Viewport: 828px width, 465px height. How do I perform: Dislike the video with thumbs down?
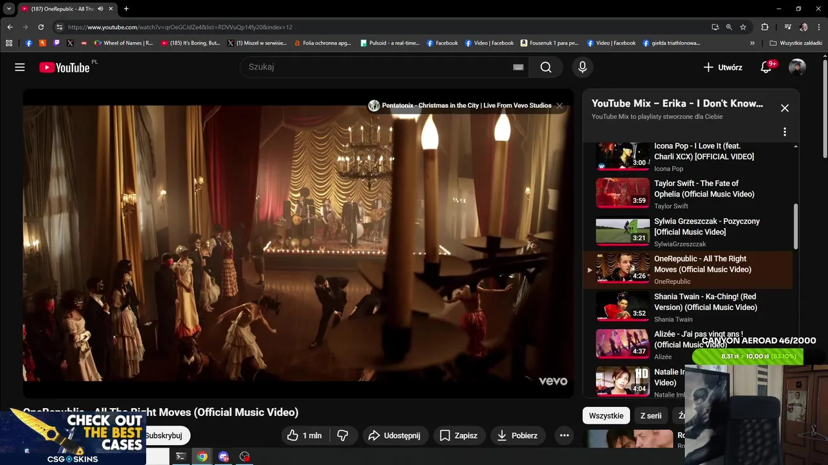pos(343,435)
